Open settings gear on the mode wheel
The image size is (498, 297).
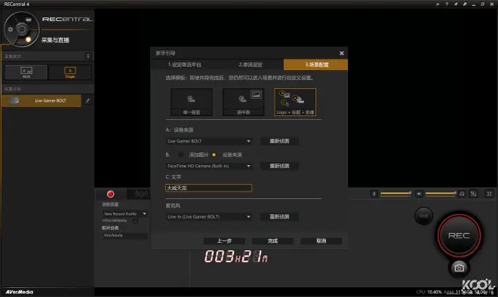pos(11,29)
